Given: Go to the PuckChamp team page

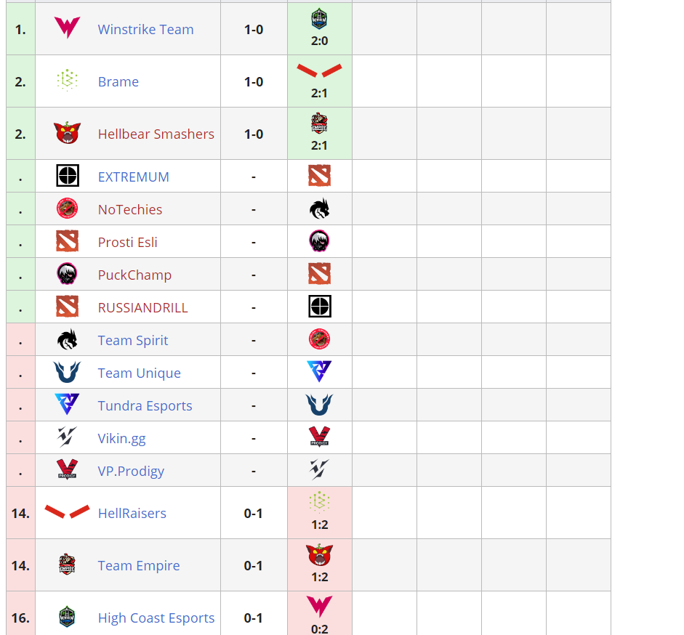Looking at the screenshot, I should pyautogui.click(x=134, y=275).
